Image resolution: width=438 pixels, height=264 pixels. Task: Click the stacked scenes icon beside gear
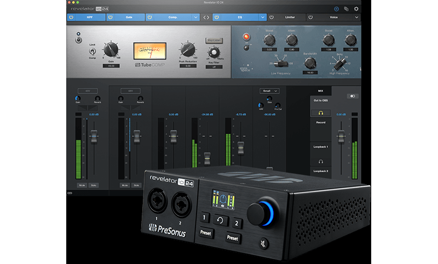point(346,9)
